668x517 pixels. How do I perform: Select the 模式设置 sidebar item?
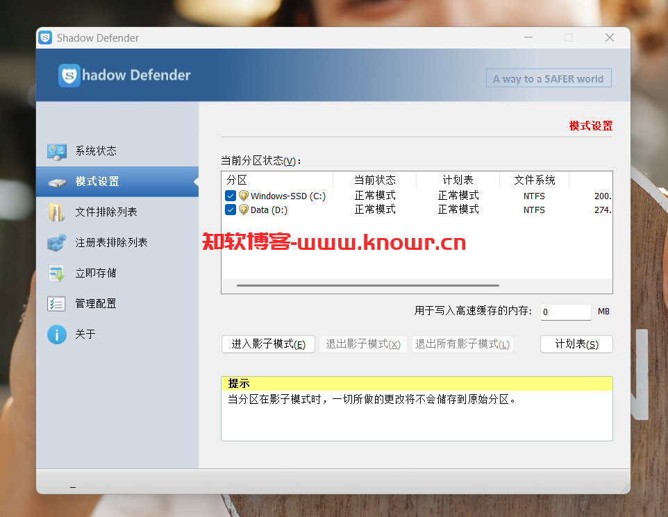click(117, 182)
